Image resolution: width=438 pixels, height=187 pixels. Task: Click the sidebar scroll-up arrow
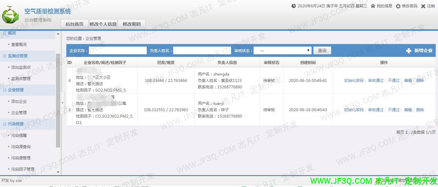tap(58, 34)
